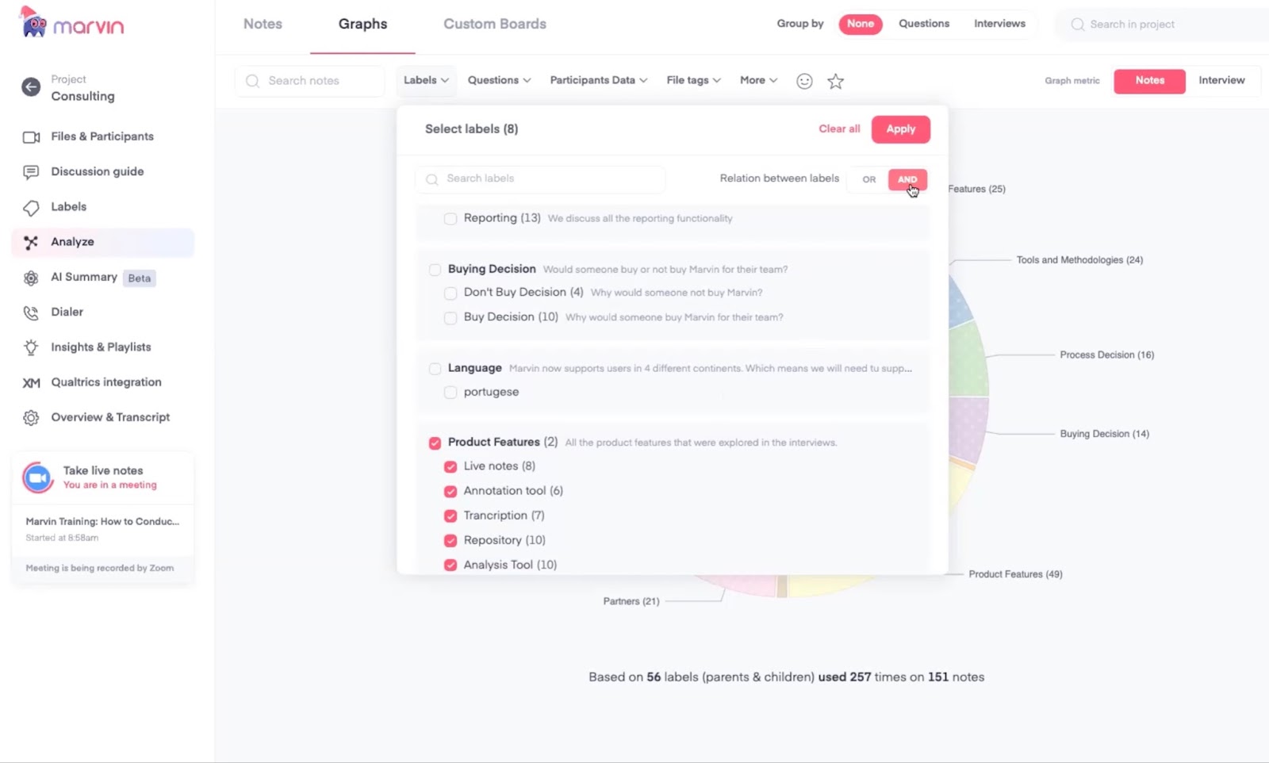
Task: Open Take live notes panel
Action: coord(103,477)
